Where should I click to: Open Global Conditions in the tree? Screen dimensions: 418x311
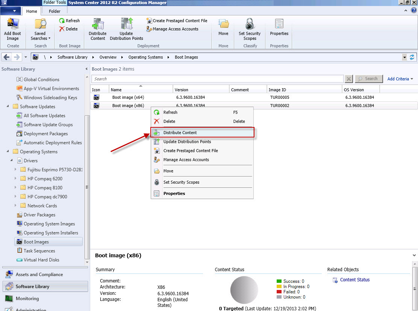[x=38, y=79]
